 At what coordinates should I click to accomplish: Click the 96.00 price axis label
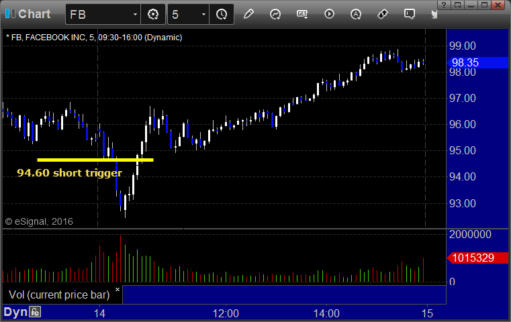coord(463,124)
